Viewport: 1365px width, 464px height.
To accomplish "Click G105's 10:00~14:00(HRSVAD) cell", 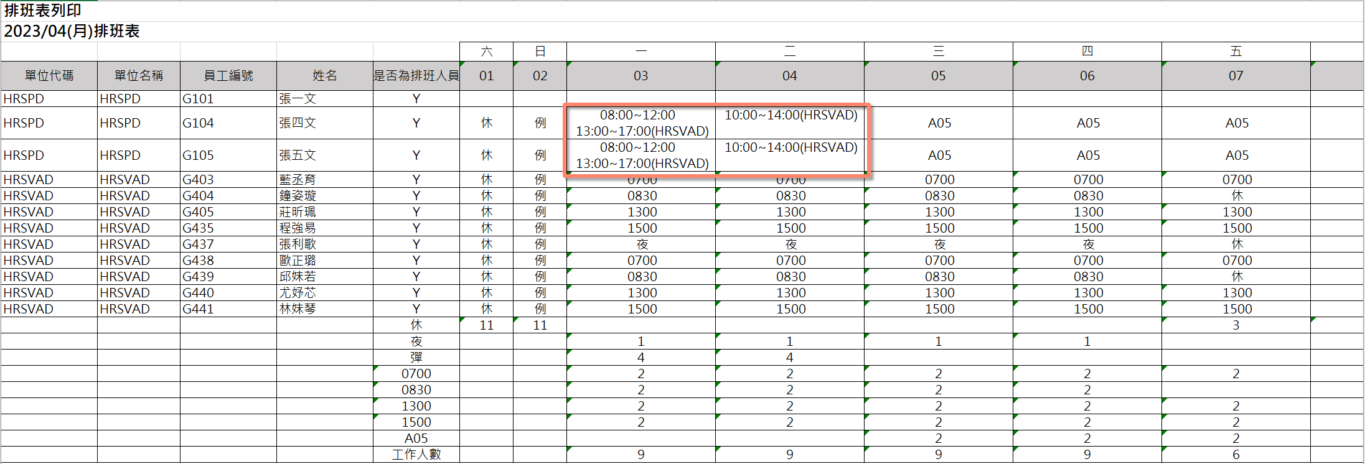I will [790, 148].
